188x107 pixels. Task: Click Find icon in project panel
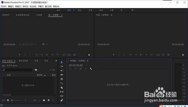click(39, 100)
